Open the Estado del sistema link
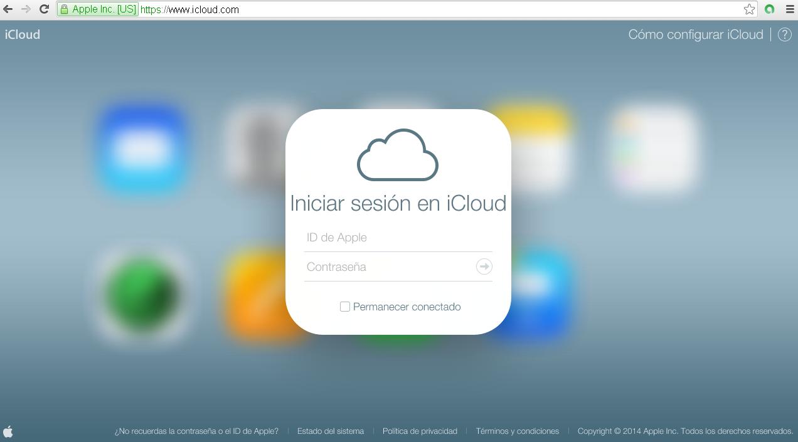The image size is (798, 442). pos(331,431)
